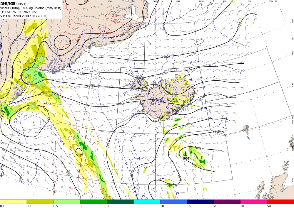Pick the cyan 5–10 mm legend swatch
This screenshot has height=208, width=294.
[x=147, y=202]
